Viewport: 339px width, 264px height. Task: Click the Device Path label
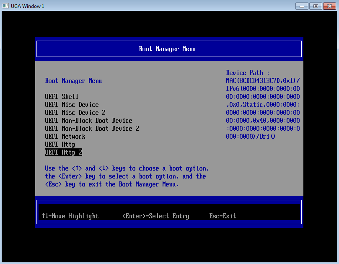pyautogui.click(x=248, y=73)
